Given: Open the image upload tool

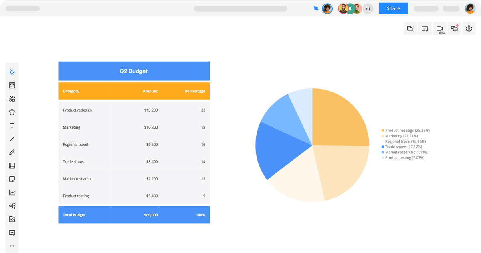Looking at the screenshot, I should (12, 219).
